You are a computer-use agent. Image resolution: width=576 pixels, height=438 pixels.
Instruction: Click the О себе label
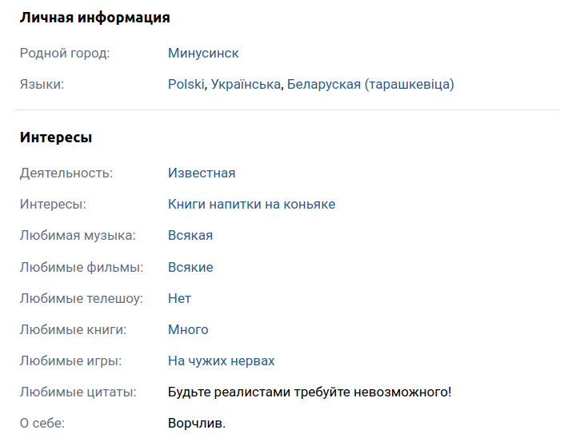(x=42, y=424)
